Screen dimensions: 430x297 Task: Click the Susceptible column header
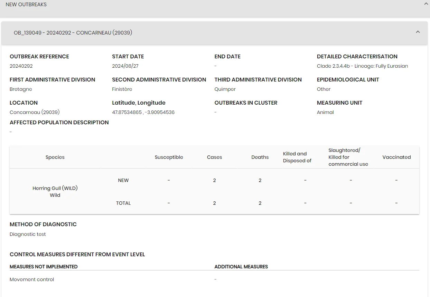click(169, 157)
